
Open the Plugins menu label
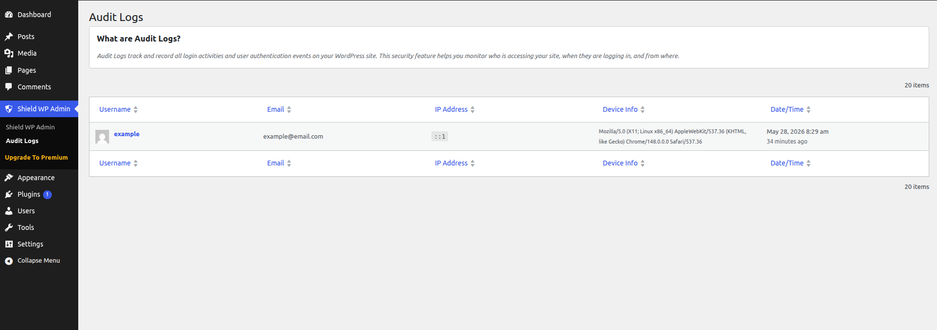(29, 194)
